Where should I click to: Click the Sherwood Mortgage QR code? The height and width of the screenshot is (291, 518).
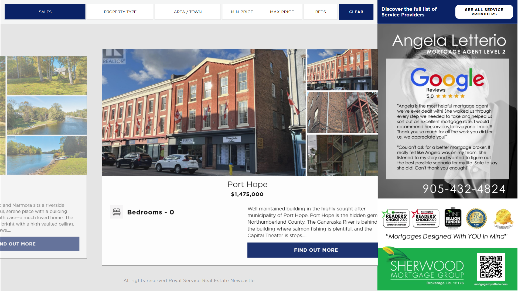491,267
